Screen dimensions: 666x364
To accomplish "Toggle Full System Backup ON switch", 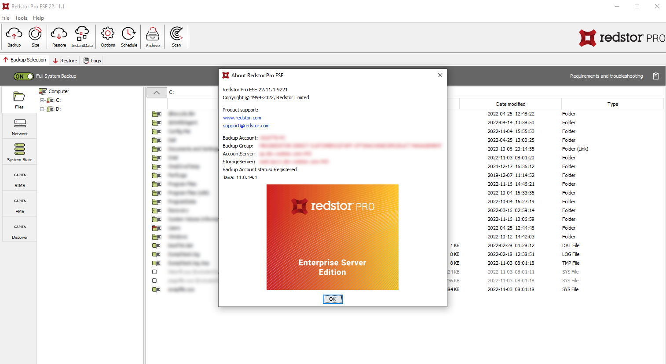I will point(24,76).
